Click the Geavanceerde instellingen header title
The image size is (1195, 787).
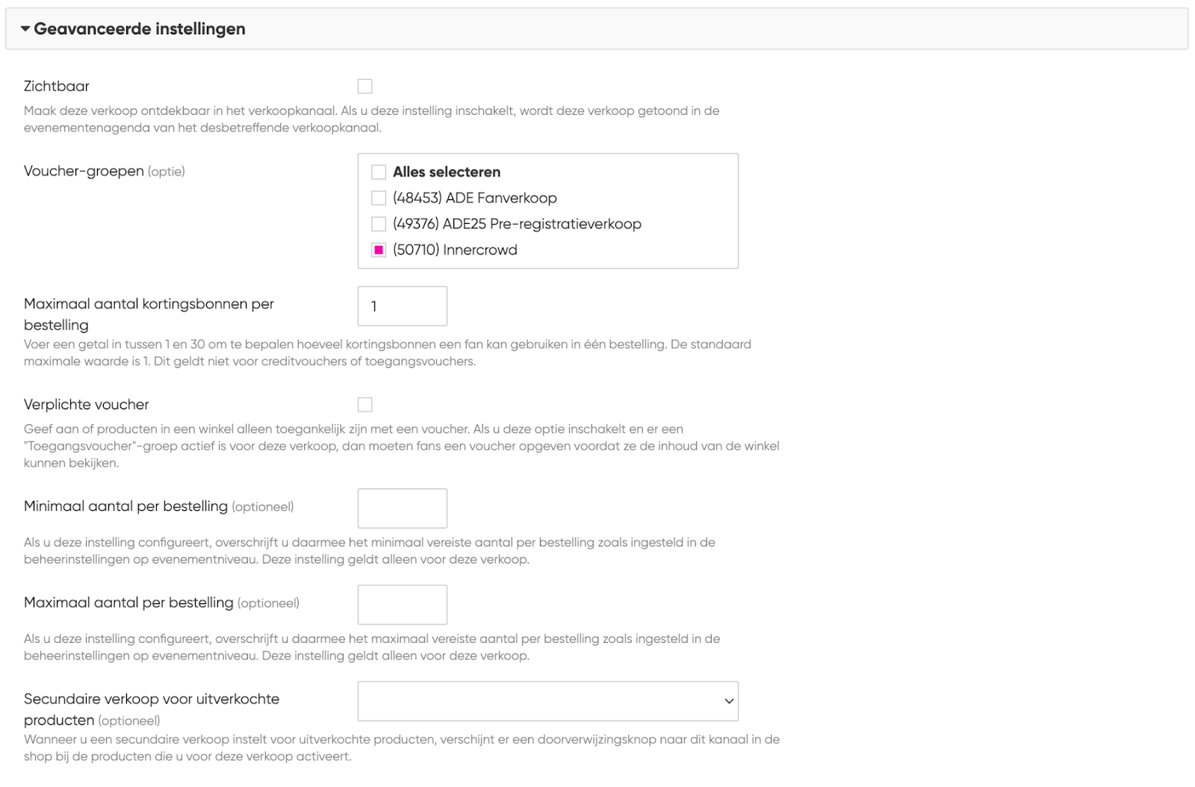140,29
